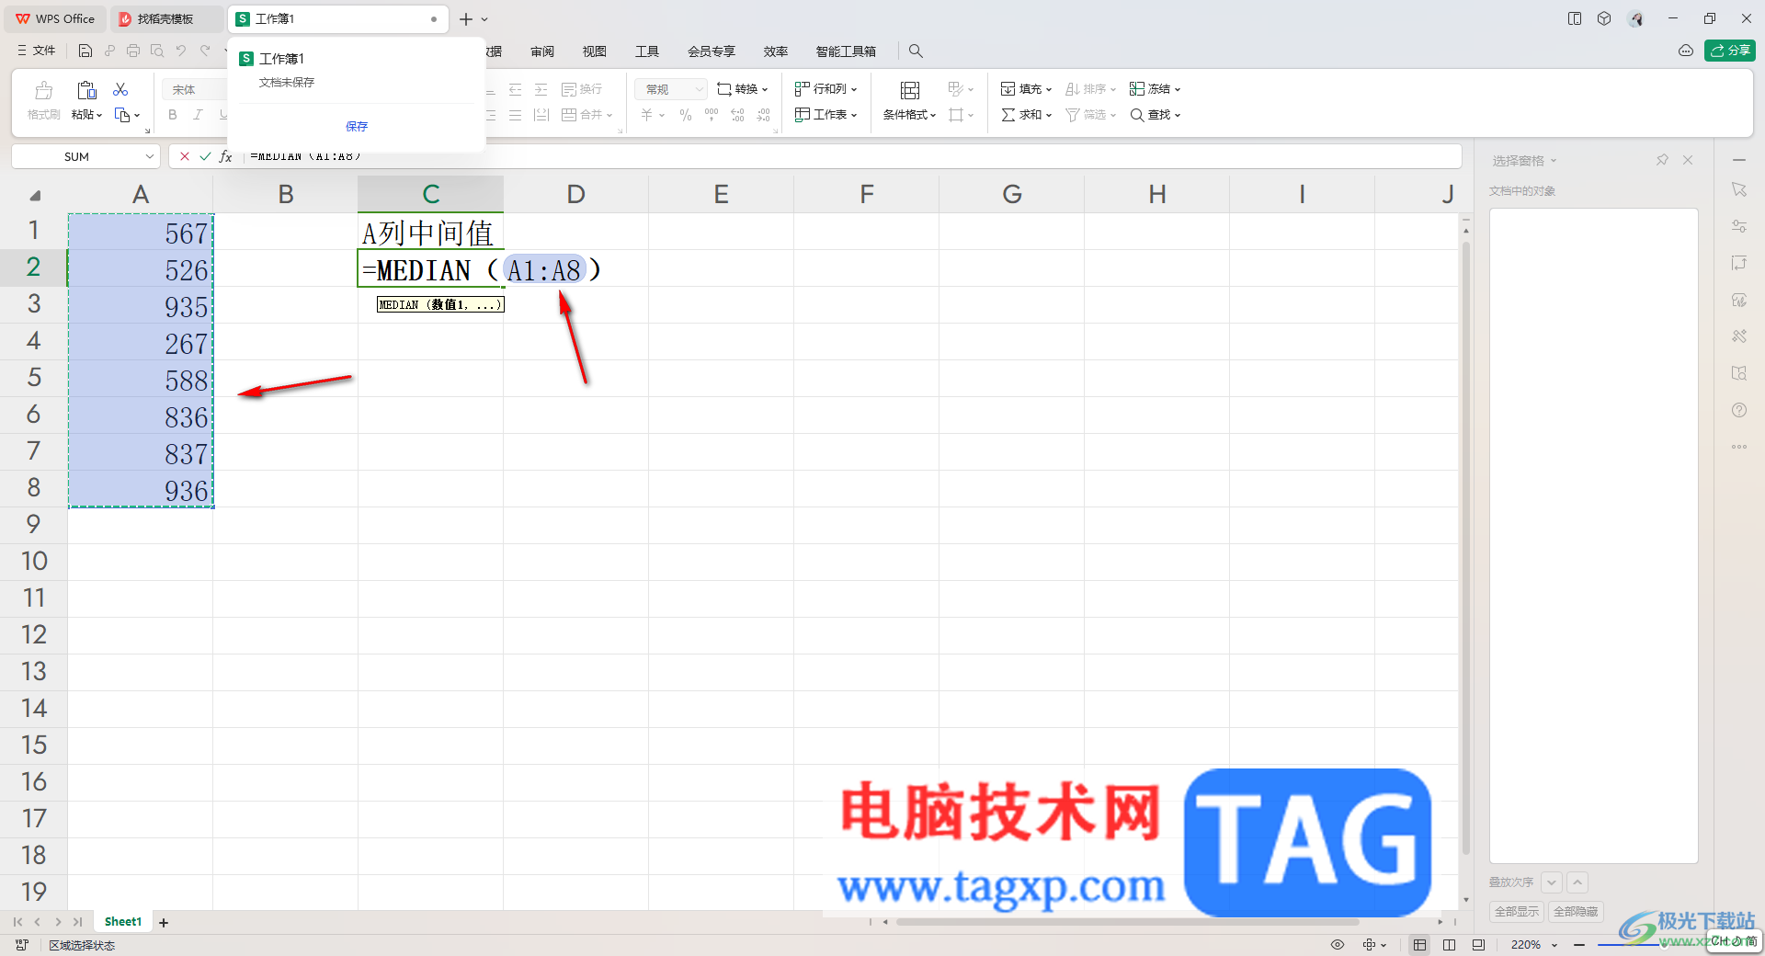The image size is (1765, 956).
Task: Click the selection arrow icon in the right sidebar
Action: [1739, 189]
